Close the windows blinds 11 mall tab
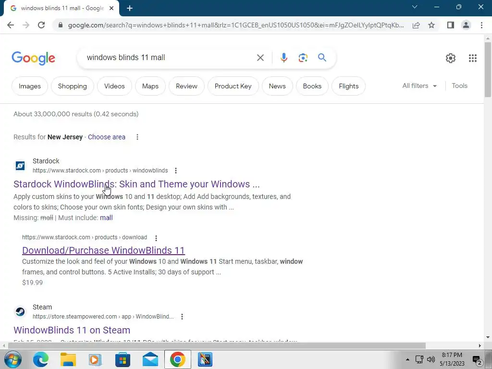 pos(111,8)
